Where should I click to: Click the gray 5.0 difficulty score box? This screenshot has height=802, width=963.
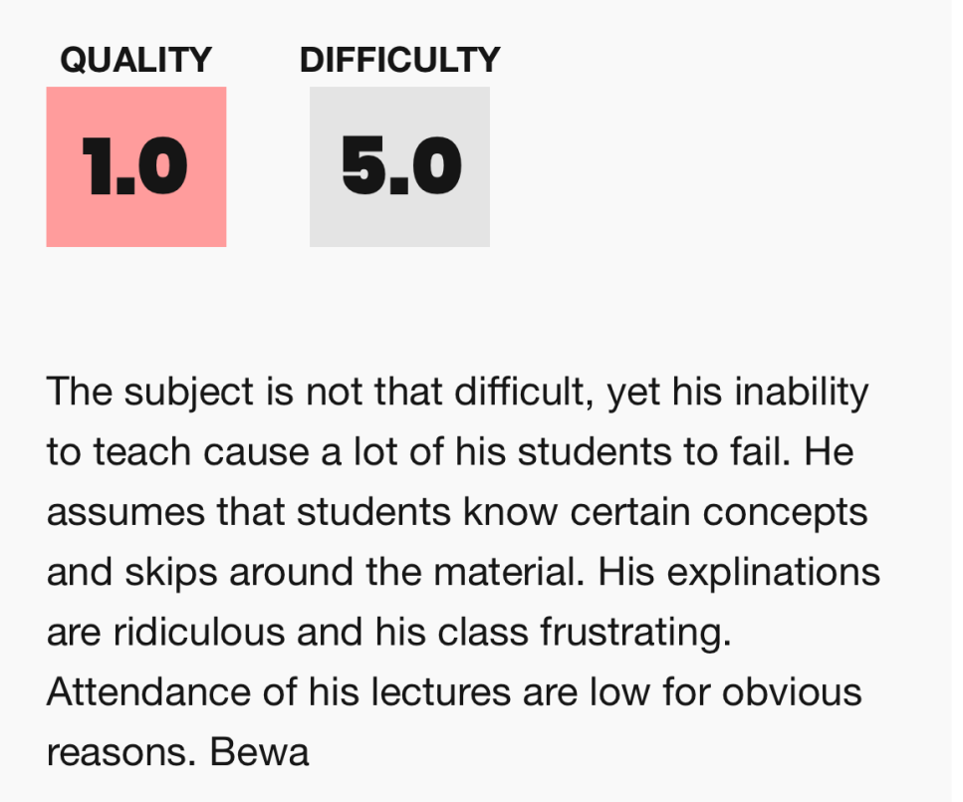coord(399,166)
